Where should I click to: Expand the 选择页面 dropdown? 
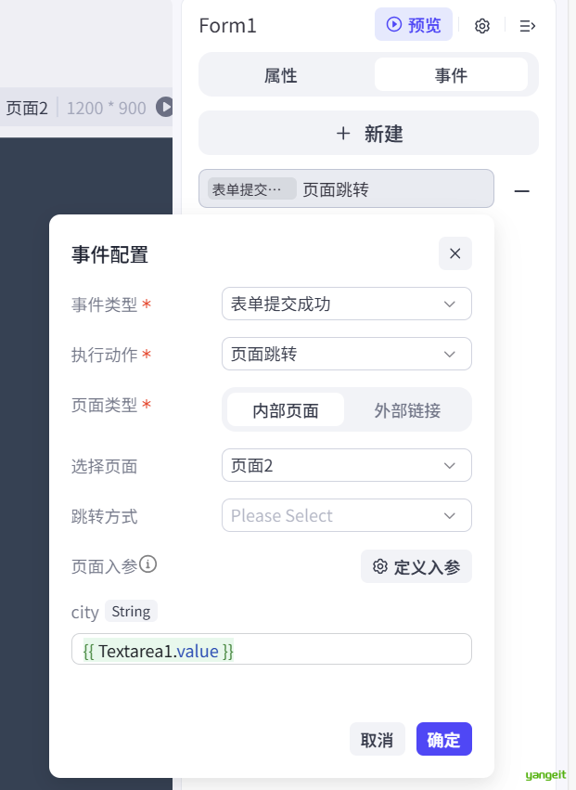pyautogui.click(x=346, y=465)
